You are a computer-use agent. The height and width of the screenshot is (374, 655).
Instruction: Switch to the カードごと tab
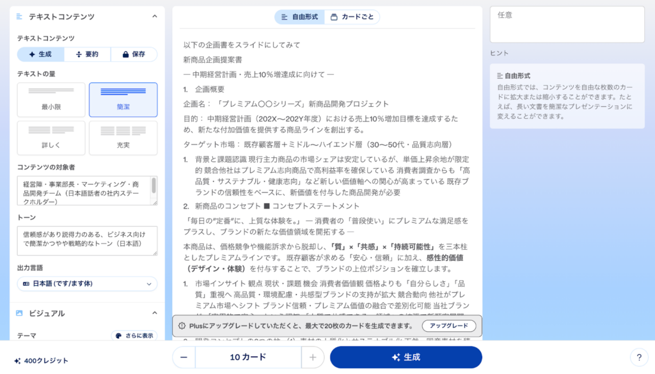(x=352, y=17)
